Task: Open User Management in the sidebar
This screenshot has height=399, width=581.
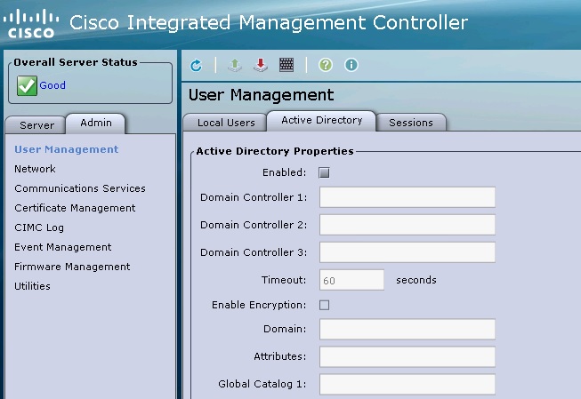Action: click(x=67, y=149)
